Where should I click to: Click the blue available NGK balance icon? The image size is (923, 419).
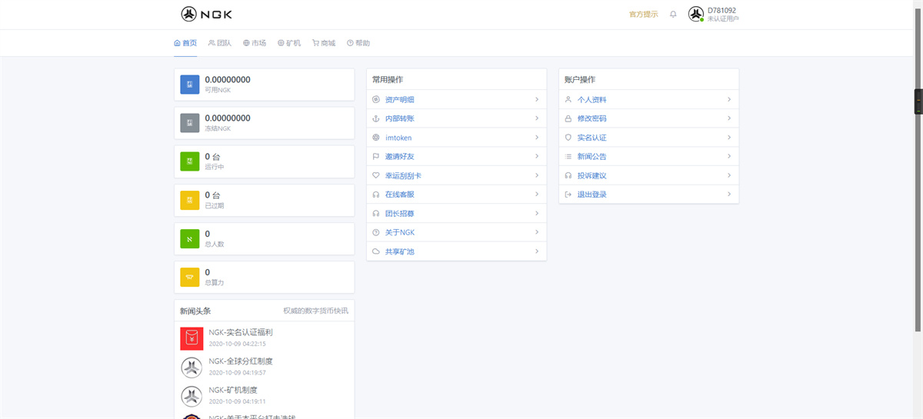[x=190, y=85]
